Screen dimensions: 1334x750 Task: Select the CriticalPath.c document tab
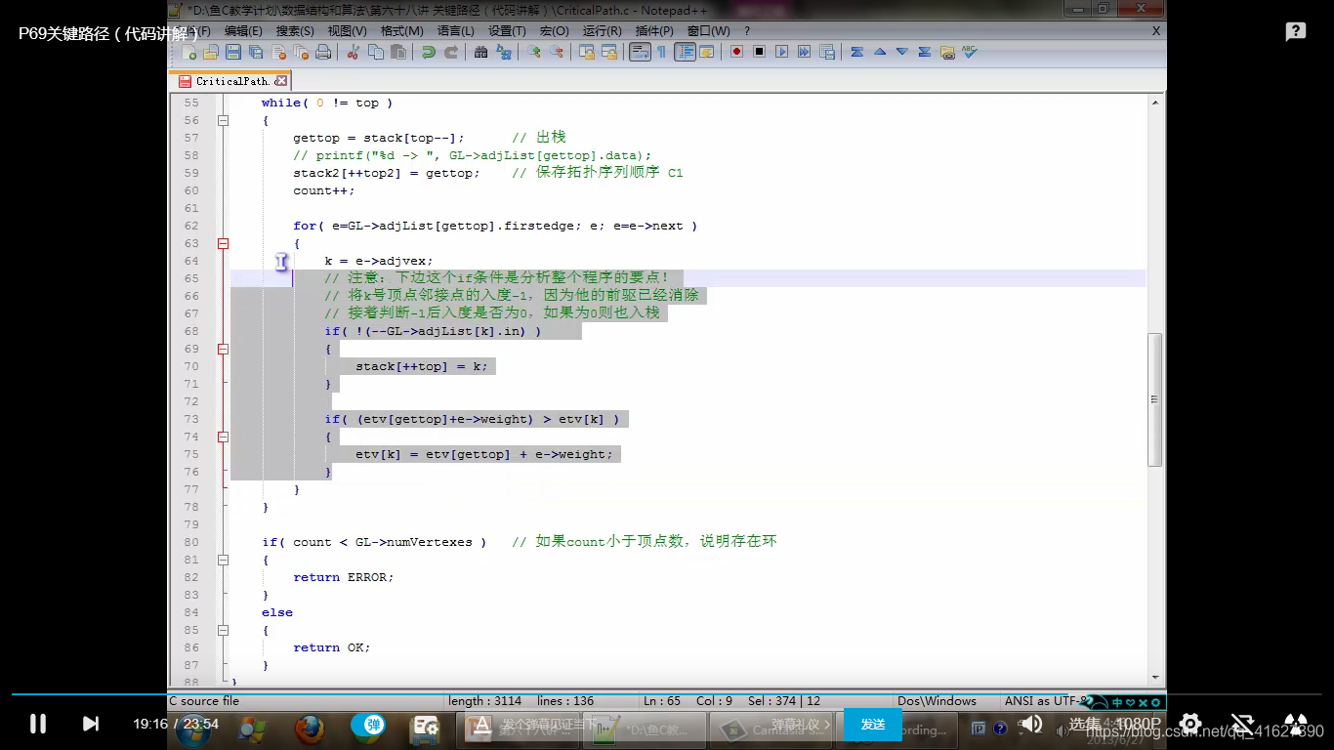pyautogui.click(x=231, y=81)
